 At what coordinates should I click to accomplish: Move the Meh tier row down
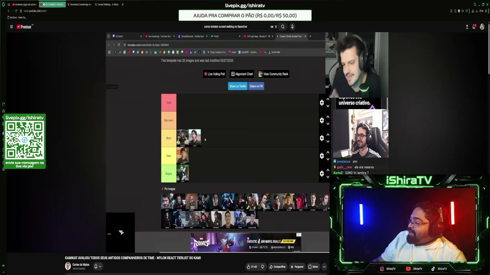click(328, 159)
